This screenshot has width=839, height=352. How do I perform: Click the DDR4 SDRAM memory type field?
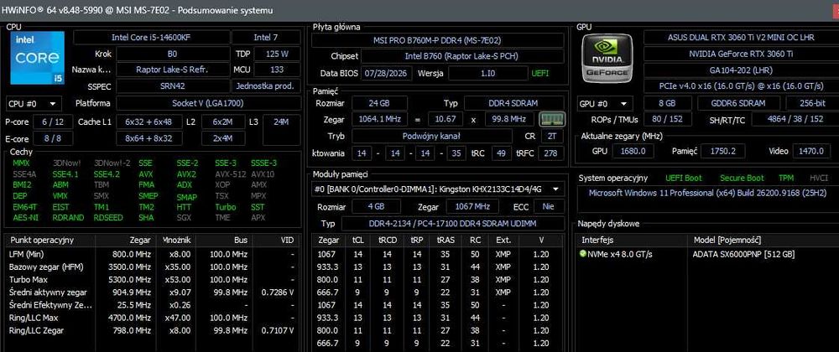(x=513, y=103)
